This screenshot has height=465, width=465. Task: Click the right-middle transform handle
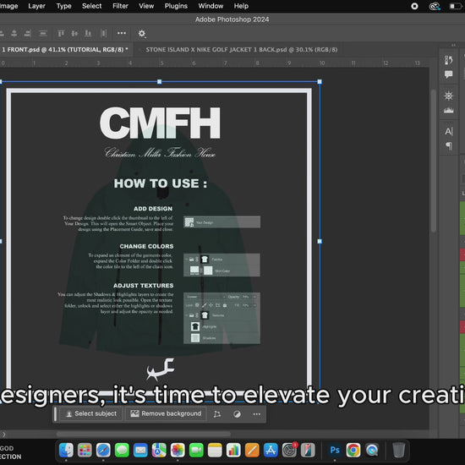point(320,242)
